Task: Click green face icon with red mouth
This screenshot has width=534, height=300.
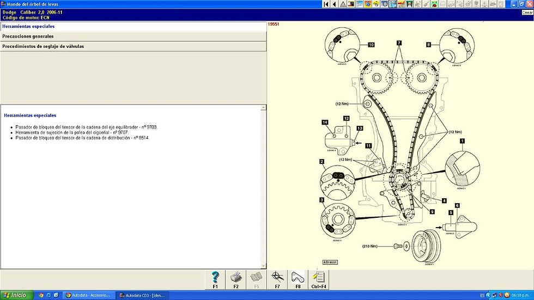Action: pos(434,4)
